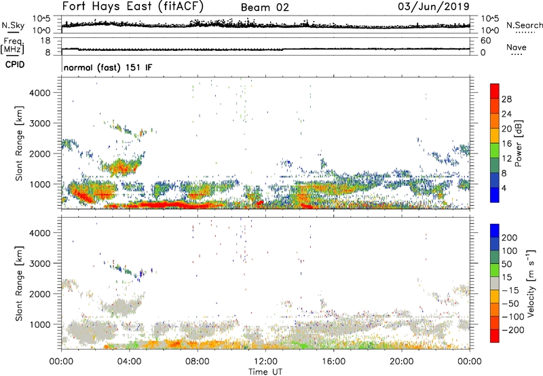Click the "-100" velocity colorbar value
543x376 pixels.
click(512, 317)
